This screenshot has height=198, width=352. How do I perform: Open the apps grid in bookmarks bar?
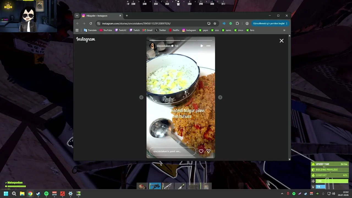[77, 30]
